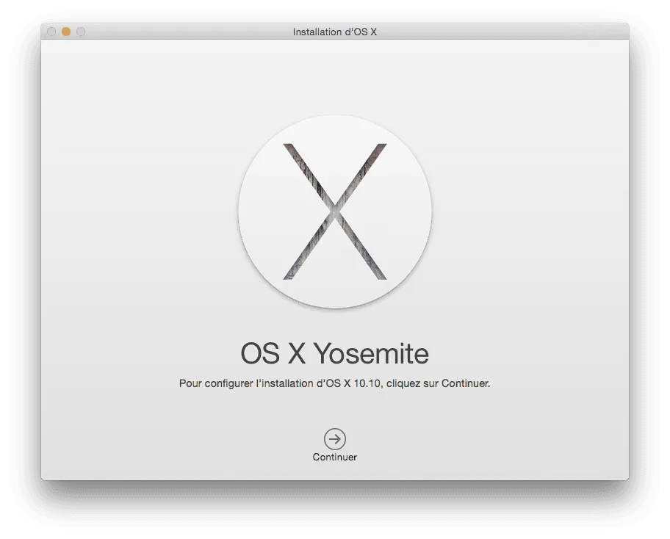Click the installer's round logo badge
Screen dimensions: 670x539
(x=335, y=211)
